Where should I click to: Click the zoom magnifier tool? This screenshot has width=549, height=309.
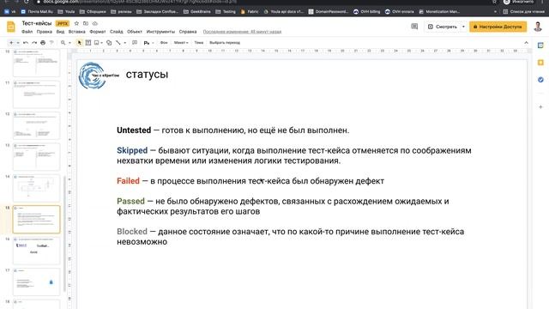coord(63,43)
